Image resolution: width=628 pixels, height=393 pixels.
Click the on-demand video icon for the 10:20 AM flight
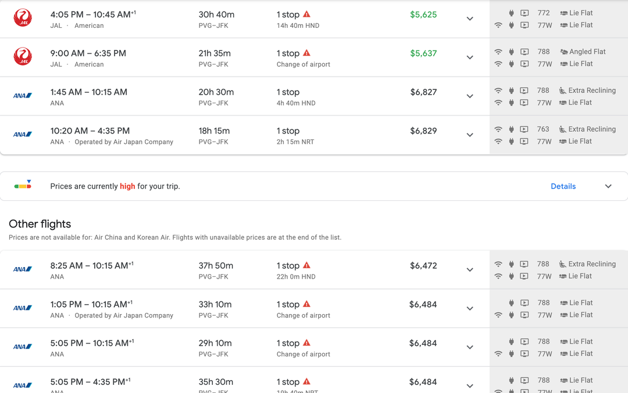point(524,129)
